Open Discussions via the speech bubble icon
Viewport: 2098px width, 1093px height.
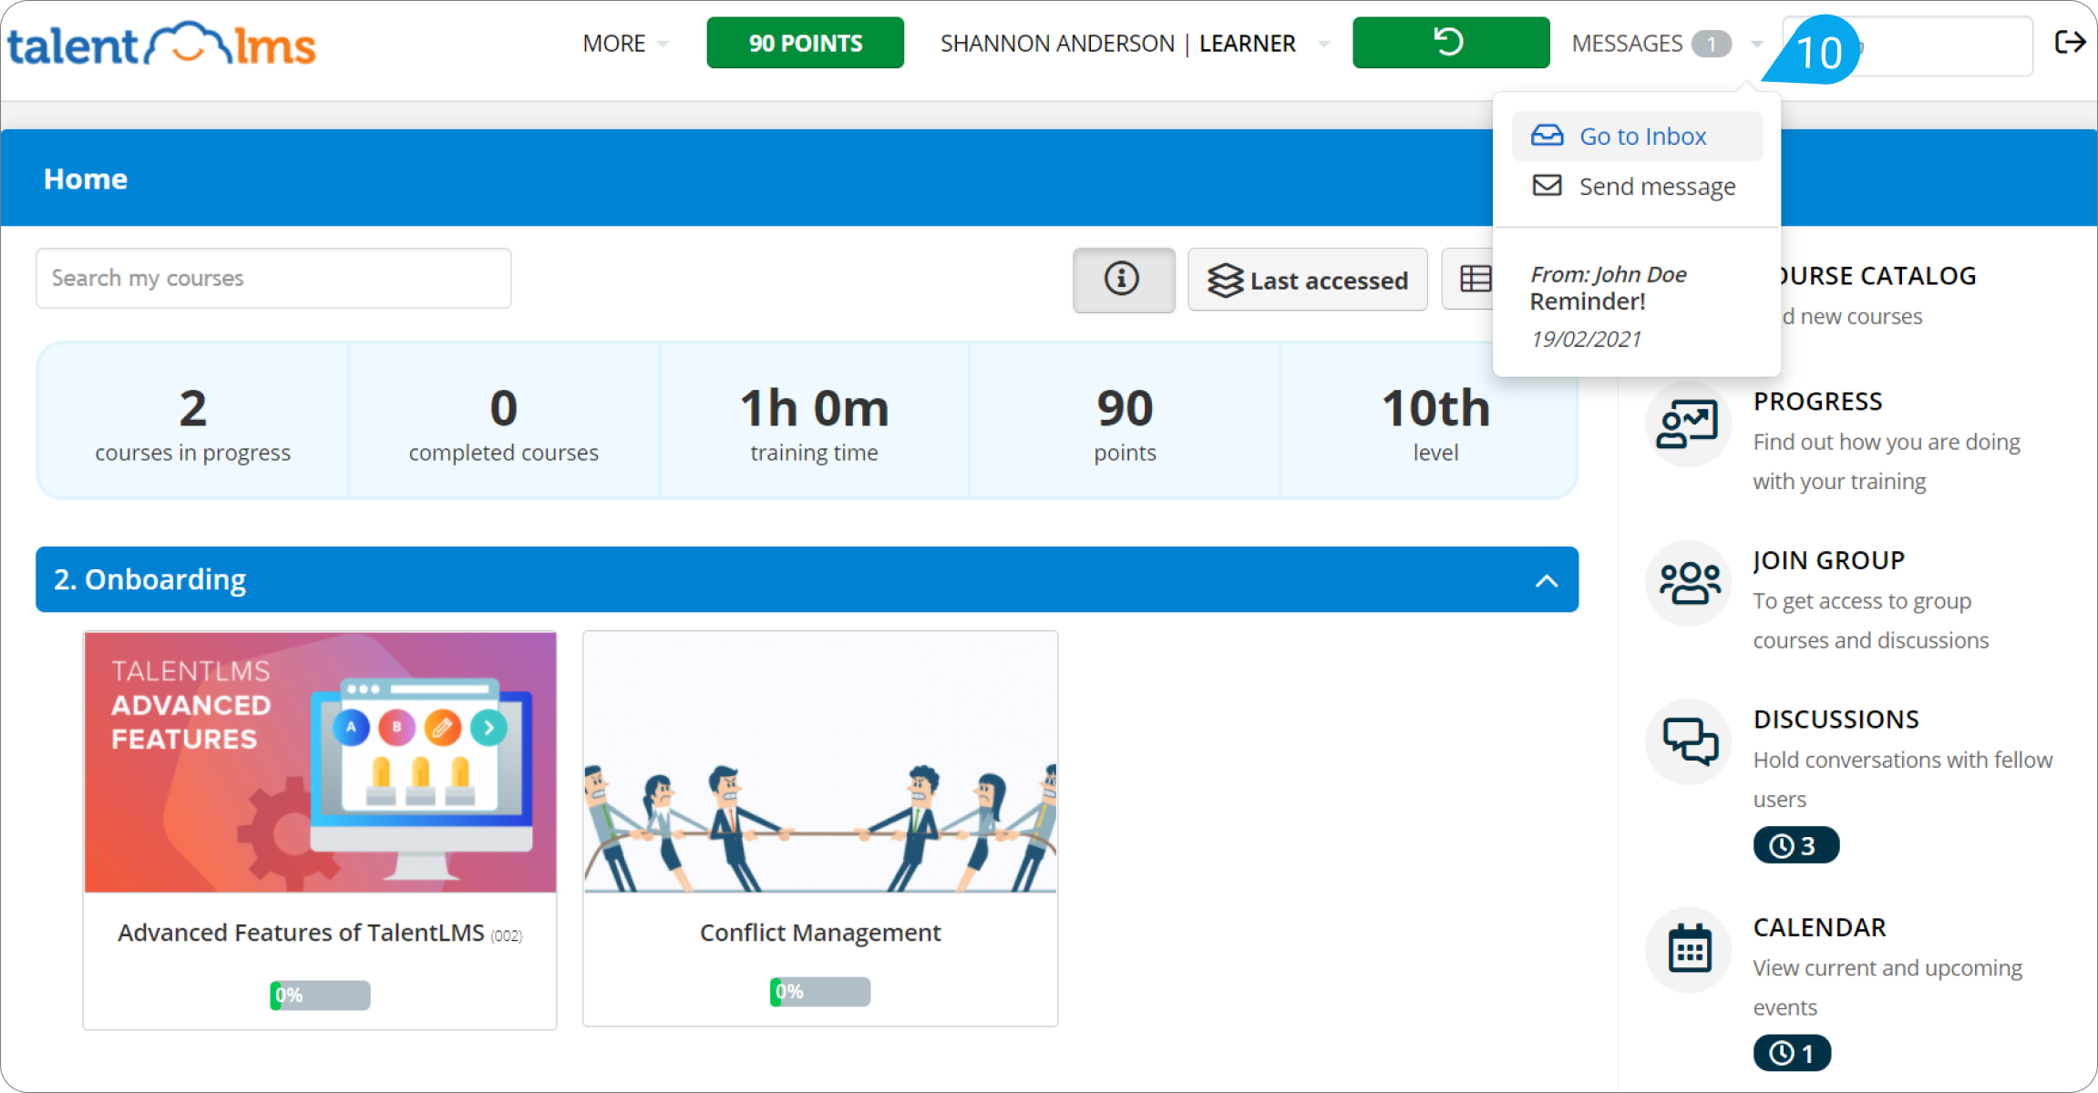tap(1688, 741)
